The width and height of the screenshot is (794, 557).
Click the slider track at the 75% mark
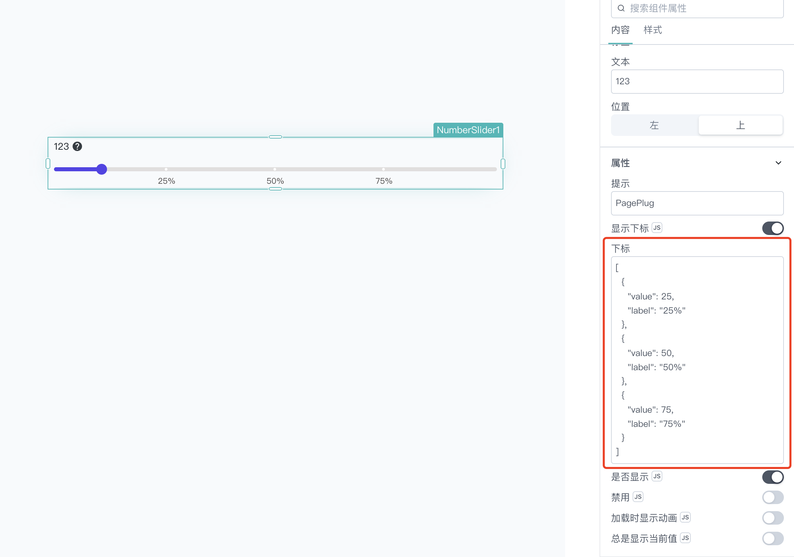tap(383, 169)
